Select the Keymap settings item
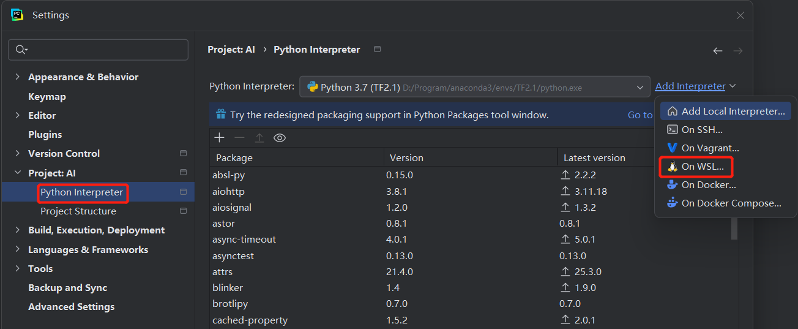 (47, 97)
